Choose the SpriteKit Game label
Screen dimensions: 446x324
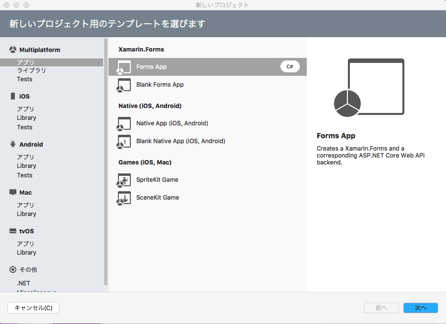(x=157, y=180)
